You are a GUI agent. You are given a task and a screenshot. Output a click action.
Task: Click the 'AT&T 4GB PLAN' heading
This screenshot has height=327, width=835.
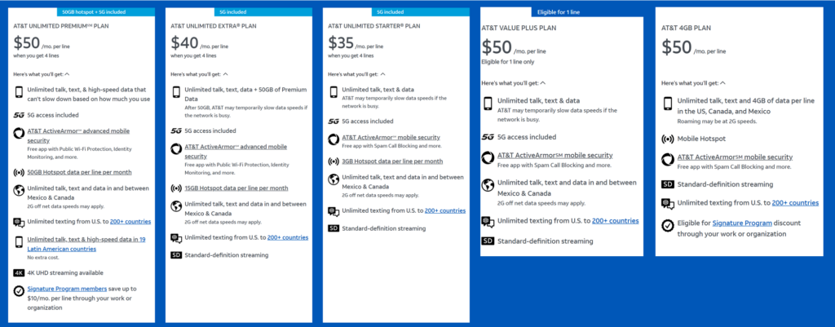coord(686,28)
